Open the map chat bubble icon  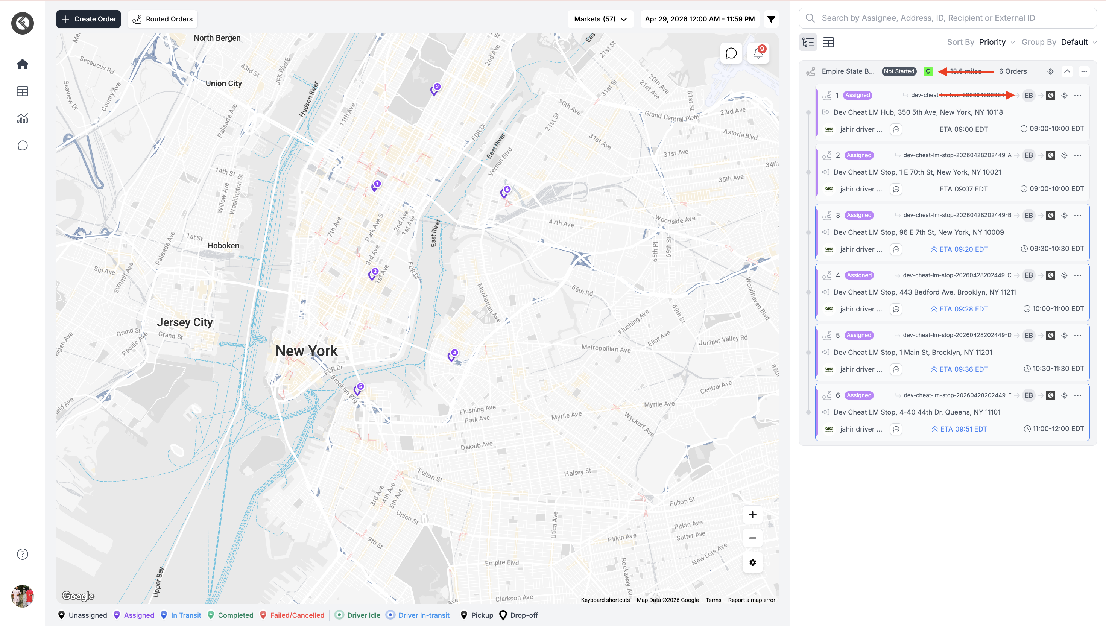731,53
